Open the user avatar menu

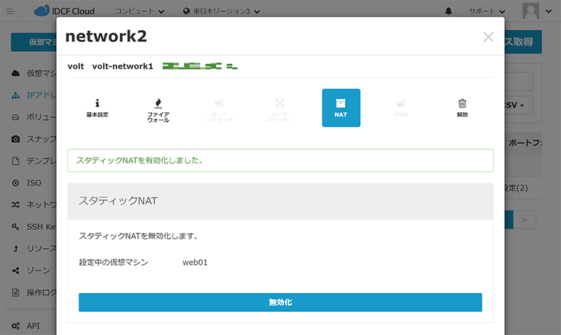537,11
